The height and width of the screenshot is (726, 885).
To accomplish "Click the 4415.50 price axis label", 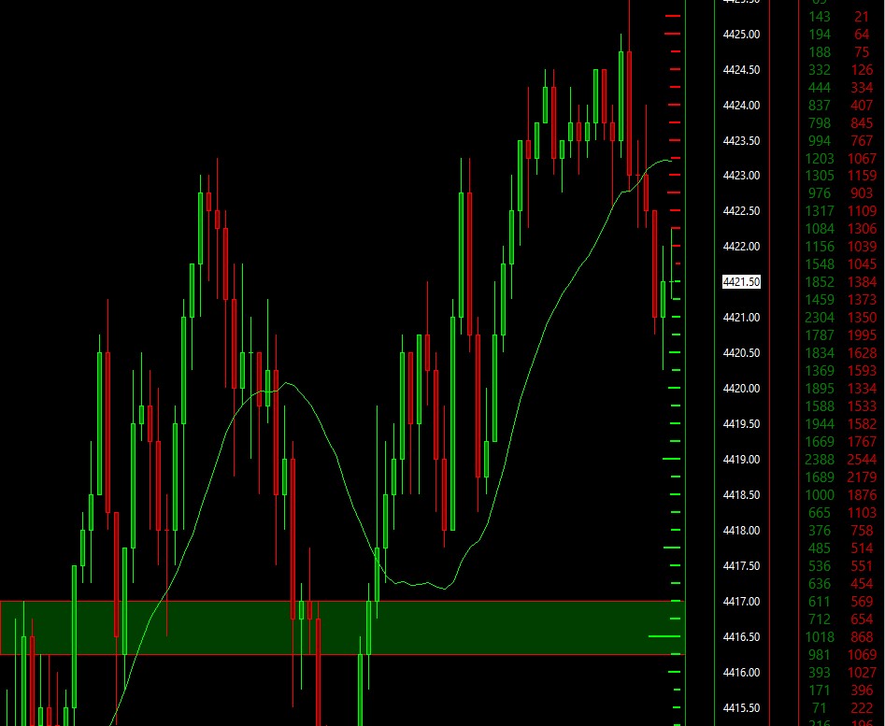I will point(741,708).
